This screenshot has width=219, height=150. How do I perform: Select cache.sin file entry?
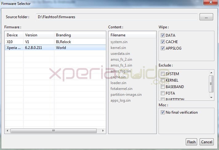[118, 77]
